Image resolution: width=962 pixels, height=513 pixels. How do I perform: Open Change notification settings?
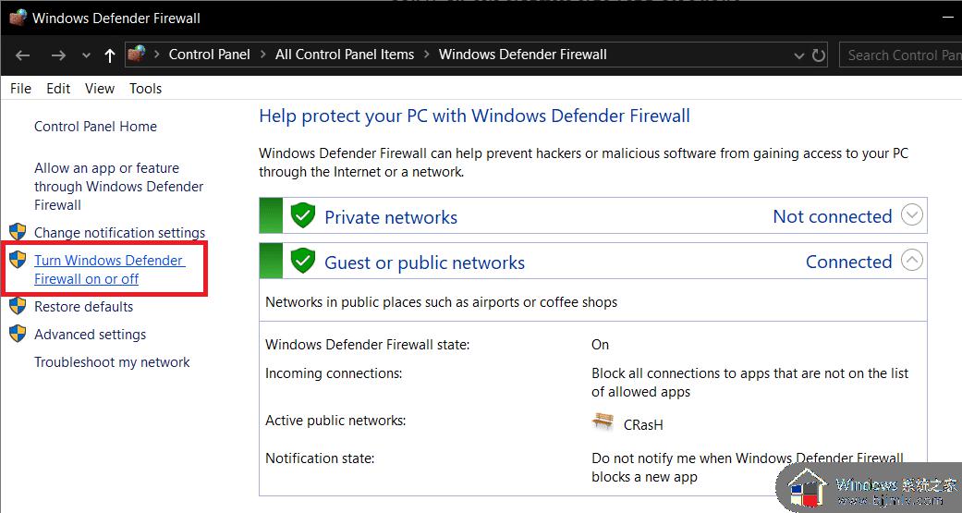click(119, 233)
